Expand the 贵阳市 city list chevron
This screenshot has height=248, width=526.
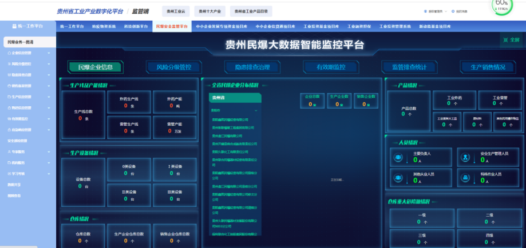coord(256,110)
